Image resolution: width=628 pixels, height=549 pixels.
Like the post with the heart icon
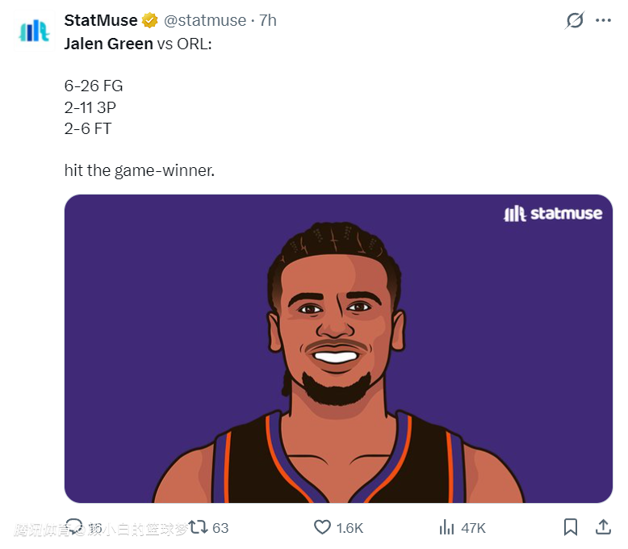click(x=322, y=527)
